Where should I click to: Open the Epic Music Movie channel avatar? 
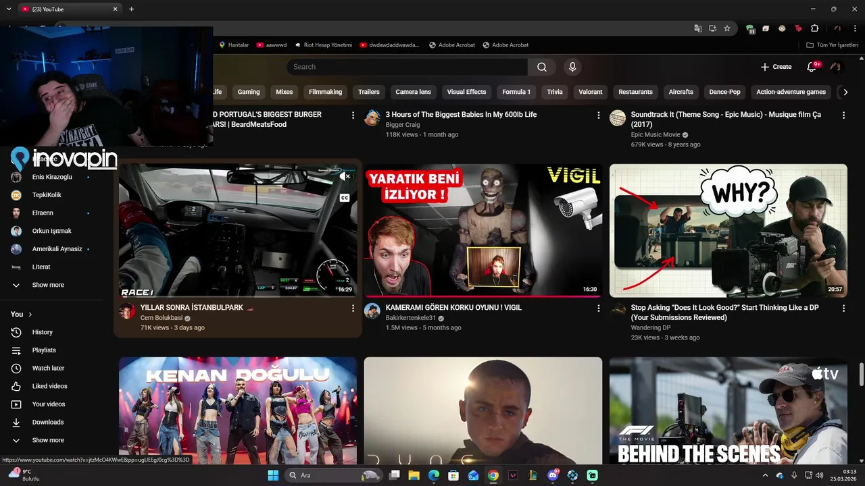point(618,118)
